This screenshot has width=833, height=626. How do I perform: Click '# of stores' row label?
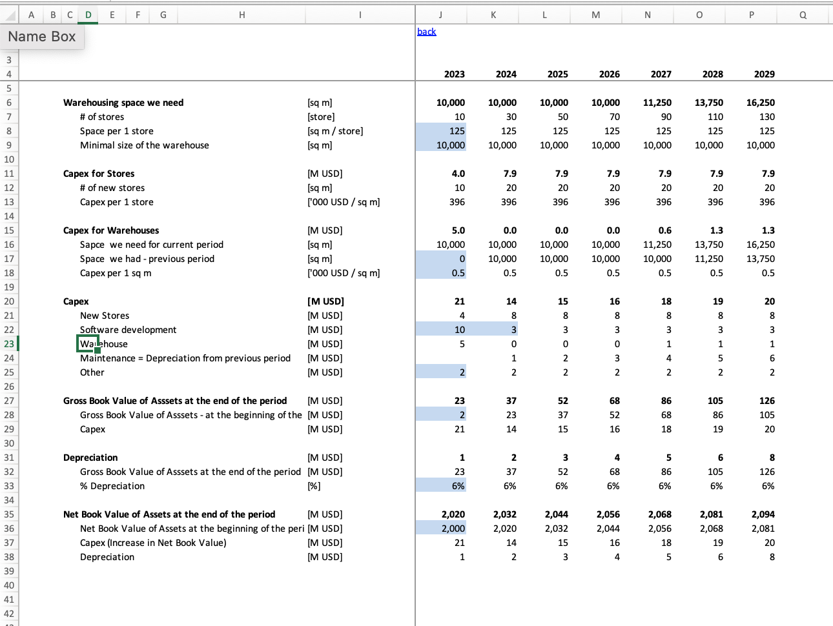click(102, 117)
